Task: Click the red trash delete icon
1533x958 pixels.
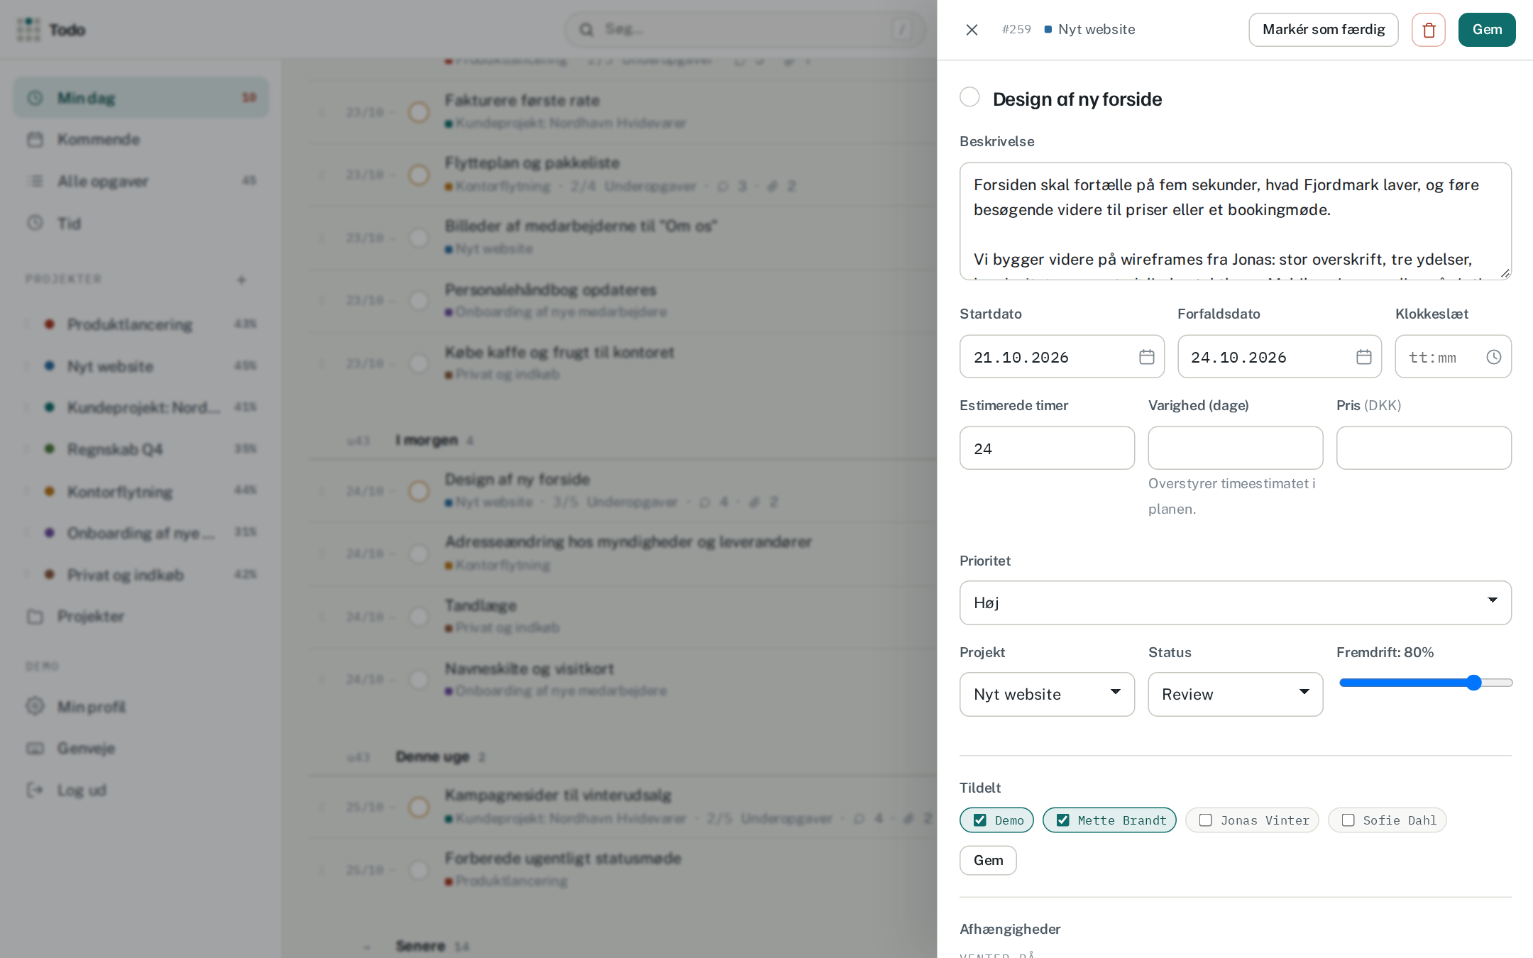Action: click(x=1428, y=30)
